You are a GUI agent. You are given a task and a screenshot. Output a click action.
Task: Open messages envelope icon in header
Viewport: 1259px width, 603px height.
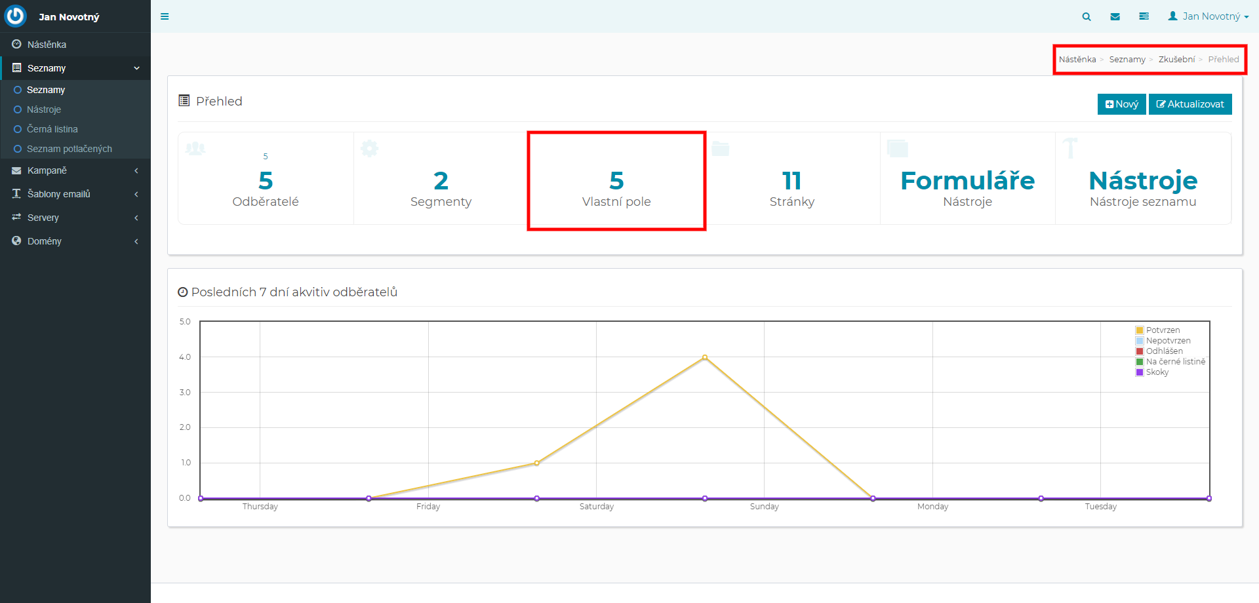(1115, 16)
